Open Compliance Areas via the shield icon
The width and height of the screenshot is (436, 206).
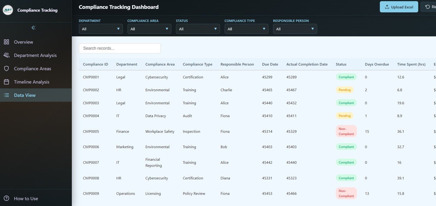[6, 68]
